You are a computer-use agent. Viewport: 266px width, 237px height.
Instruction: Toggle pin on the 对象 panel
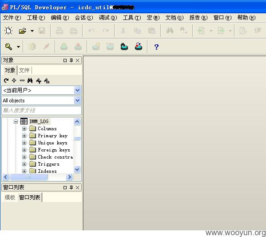[71, 60]
